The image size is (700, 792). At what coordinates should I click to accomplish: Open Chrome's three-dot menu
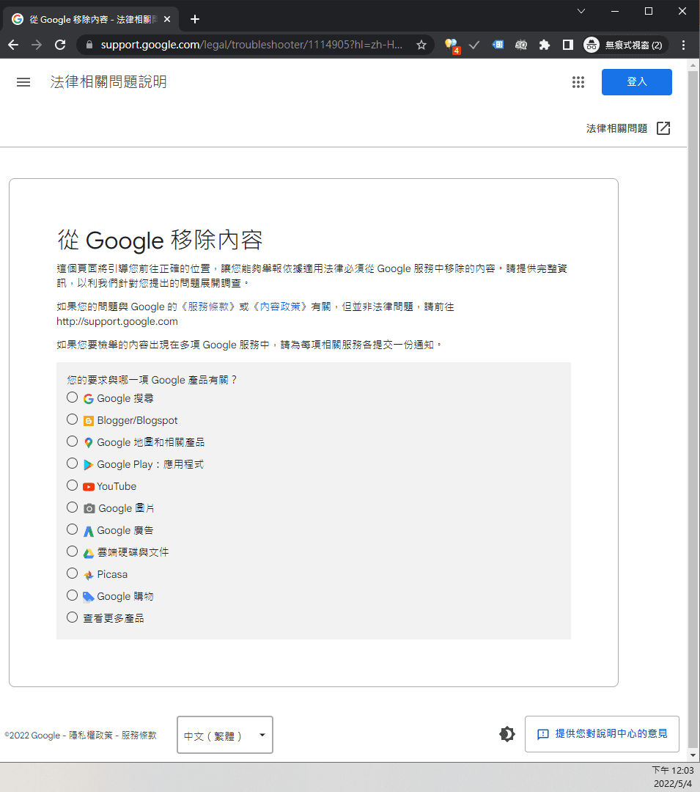point(683,45)
